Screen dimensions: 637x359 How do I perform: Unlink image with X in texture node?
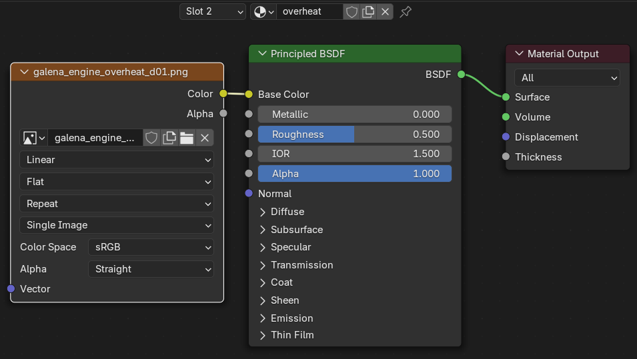click(205, 138)
